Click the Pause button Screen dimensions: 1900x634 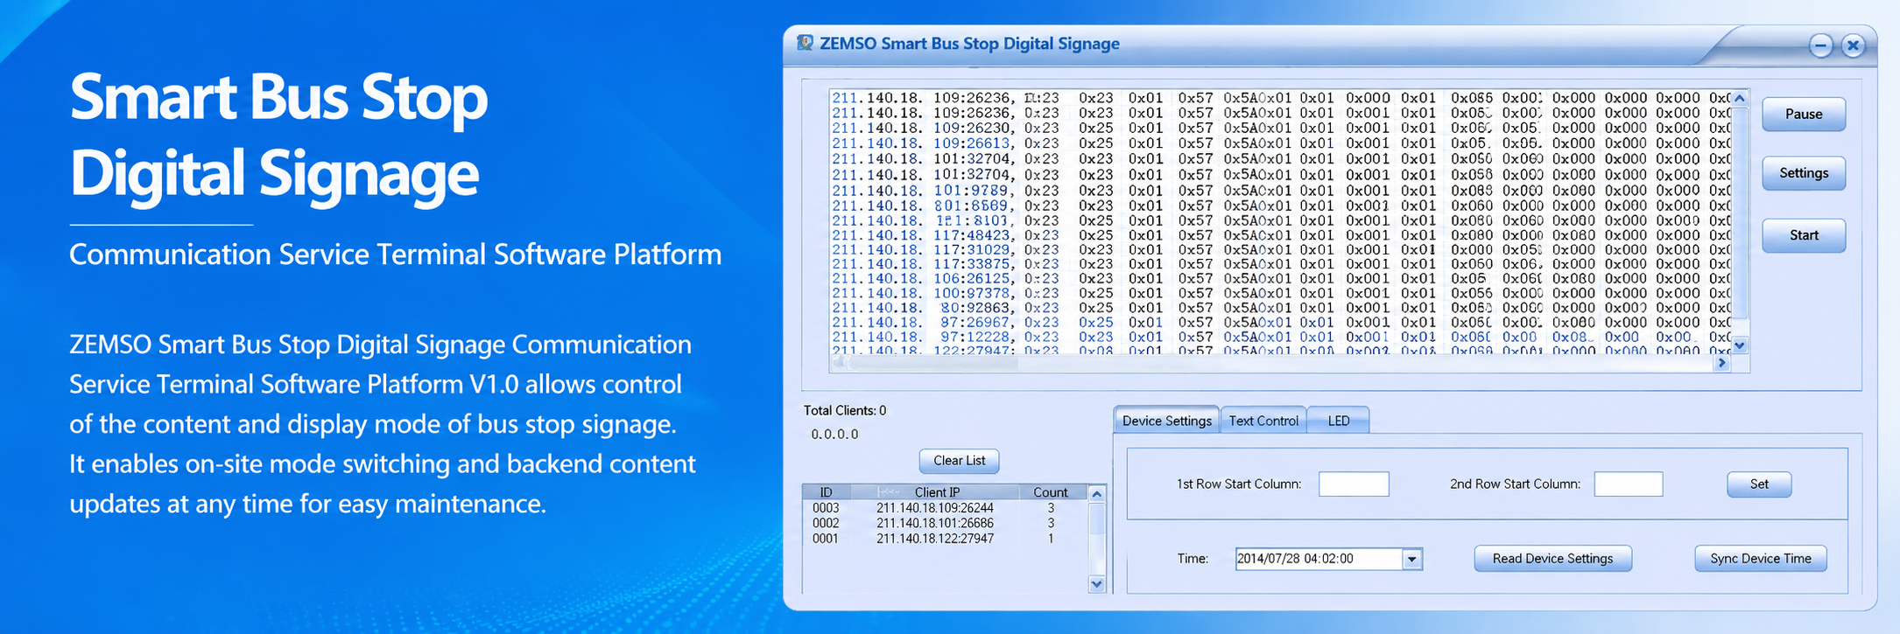[1804, 114]
